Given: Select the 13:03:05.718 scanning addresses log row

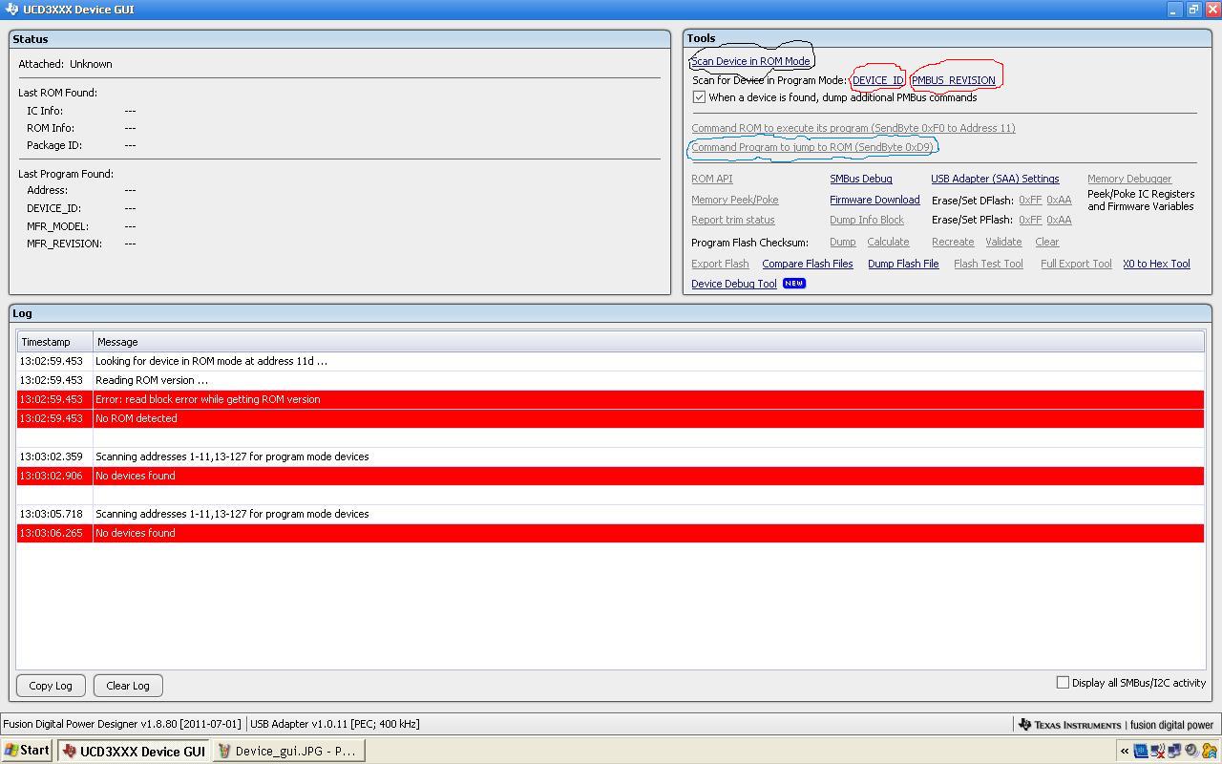Looking at the screenshot, I should click(x=610, y=514).
